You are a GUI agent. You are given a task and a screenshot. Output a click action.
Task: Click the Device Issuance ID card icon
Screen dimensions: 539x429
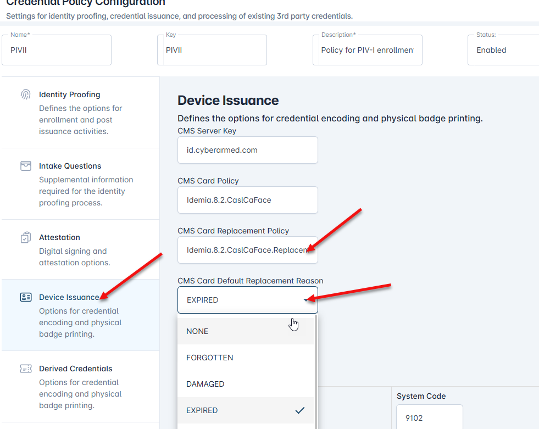(x=25, y=297)
